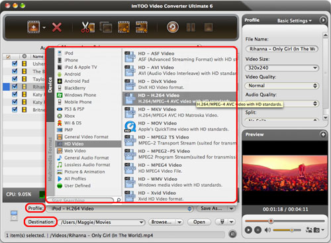Open the Video Quality Normal selector
The image size is (331, 243).
282,85
